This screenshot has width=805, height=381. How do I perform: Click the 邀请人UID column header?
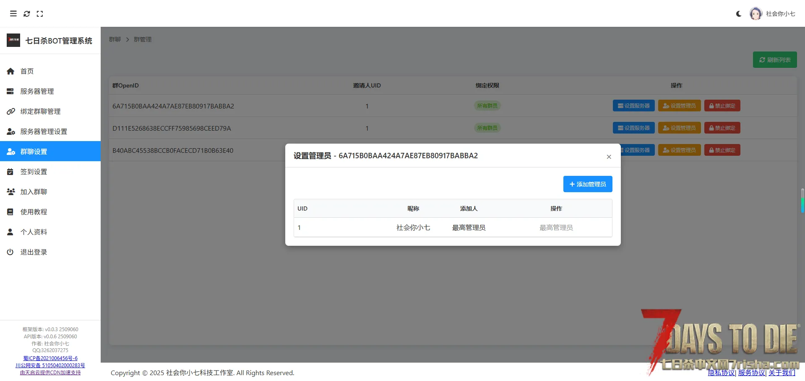(x=367, y=85)
